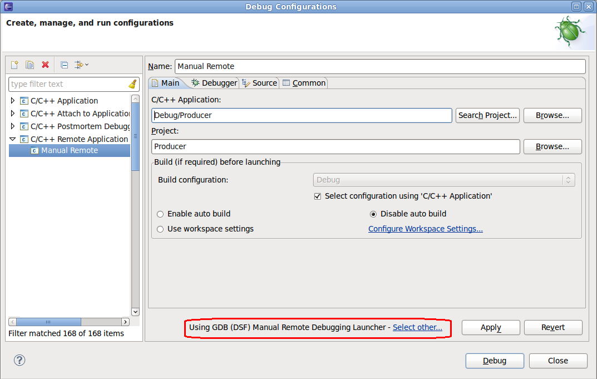The image size is (597, 379).
Task: Switch to the Source tab
Action: (x=260, y=83)
